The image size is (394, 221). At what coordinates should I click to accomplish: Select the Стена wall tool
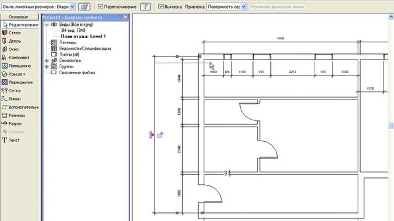pyautogui.click(x=12, y=33)
